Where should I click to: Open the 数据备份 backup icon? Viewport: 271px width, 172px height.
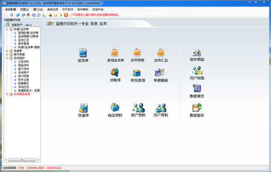(197, 110)
